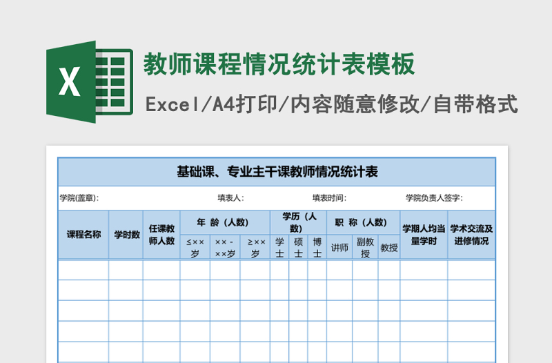The height and width of the screenshot is (363, 552).
Task: Click first empty cell under 学时数
Action: [x=126, y=270]
